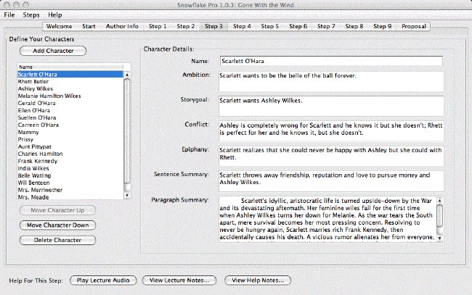Select Scarlett O'Hara in character list
Viewport: 472px width, 295px height.
click(70, 74)
